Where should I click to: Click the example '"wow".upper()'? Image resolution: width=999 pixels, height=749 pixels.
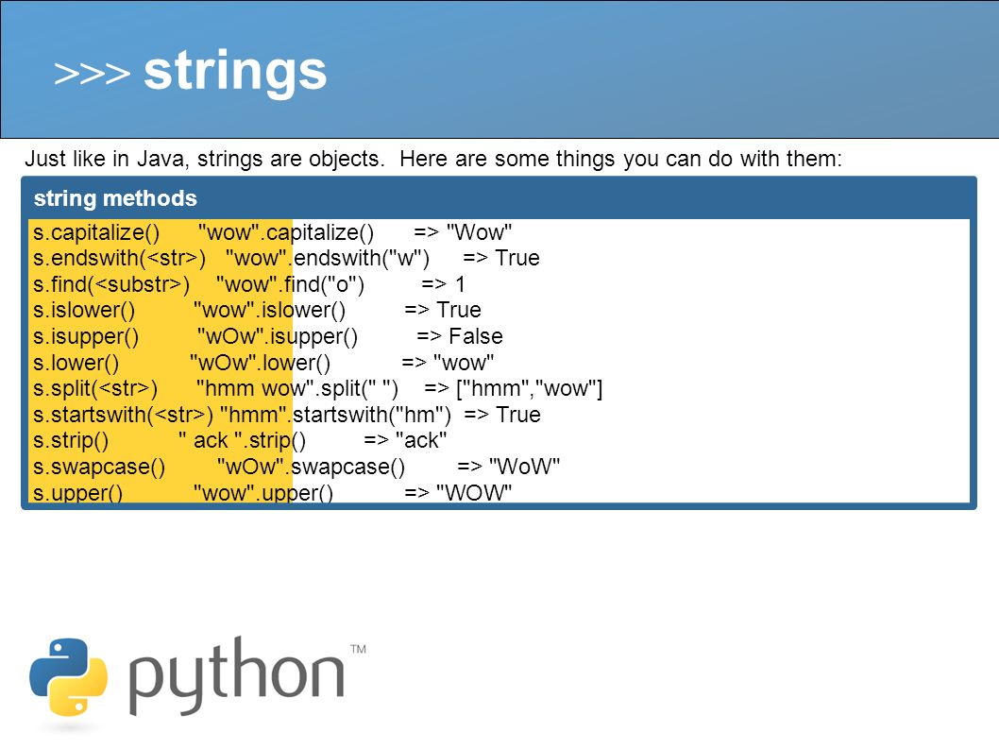coord(263,493)
